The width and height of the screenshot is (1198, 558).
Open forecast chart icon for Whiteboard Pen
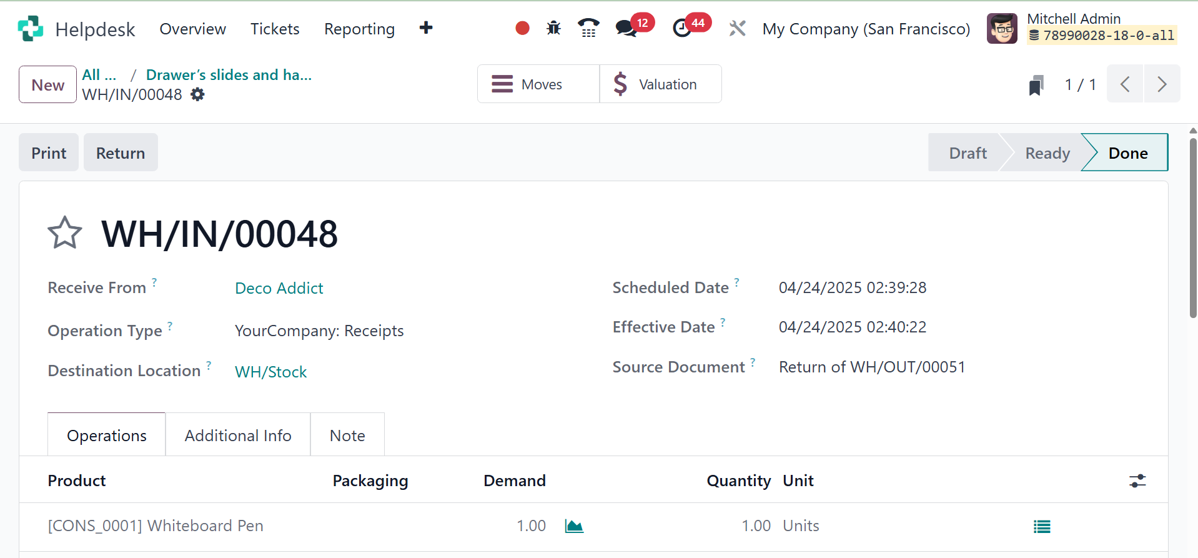(x=573, y=526)
